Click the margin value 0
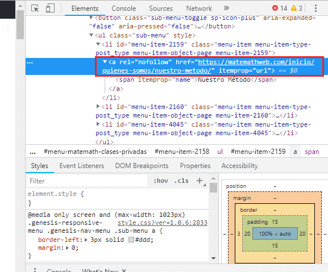Screen dimensions: 328x272 [73, 248]
